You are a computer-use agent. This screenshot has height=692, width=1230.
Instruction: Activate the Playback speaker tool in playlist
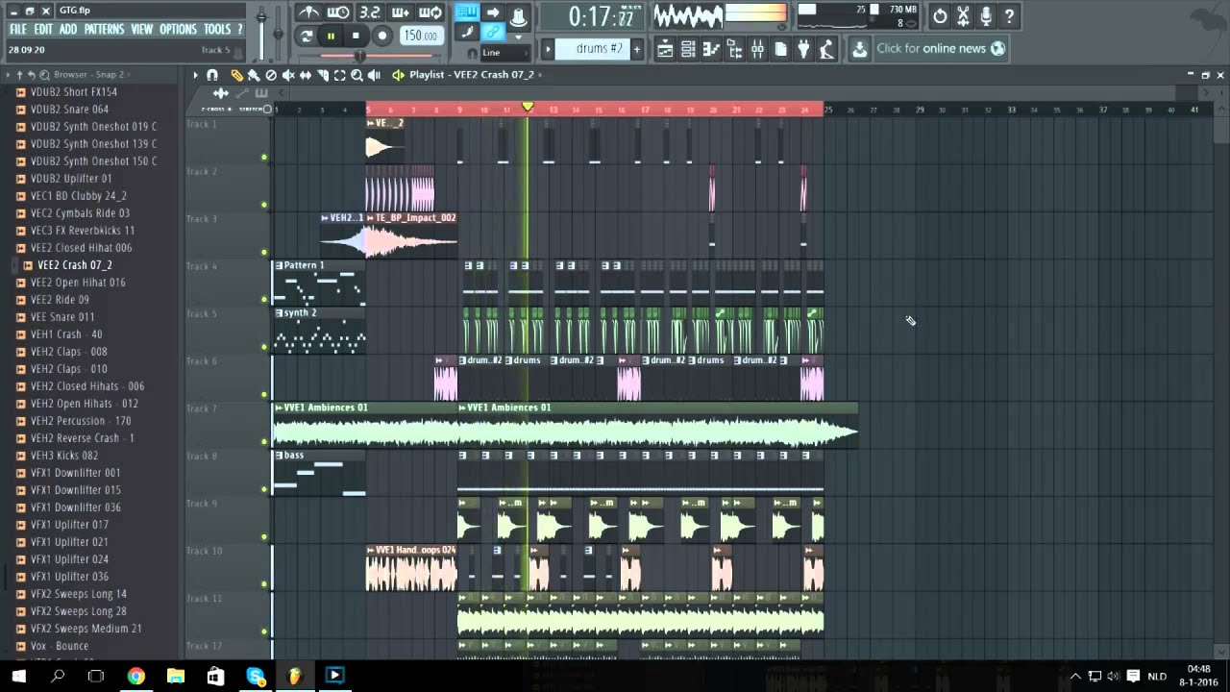pos(374,75)
